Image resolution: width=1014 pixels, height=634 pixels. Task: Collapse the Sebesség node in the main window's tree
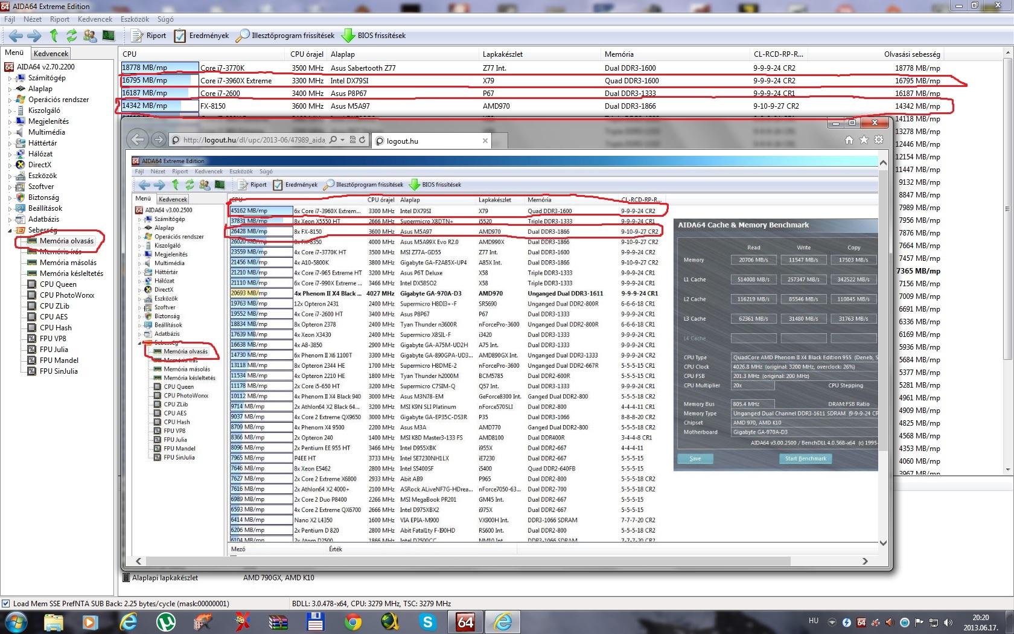[x=10, y=230]
